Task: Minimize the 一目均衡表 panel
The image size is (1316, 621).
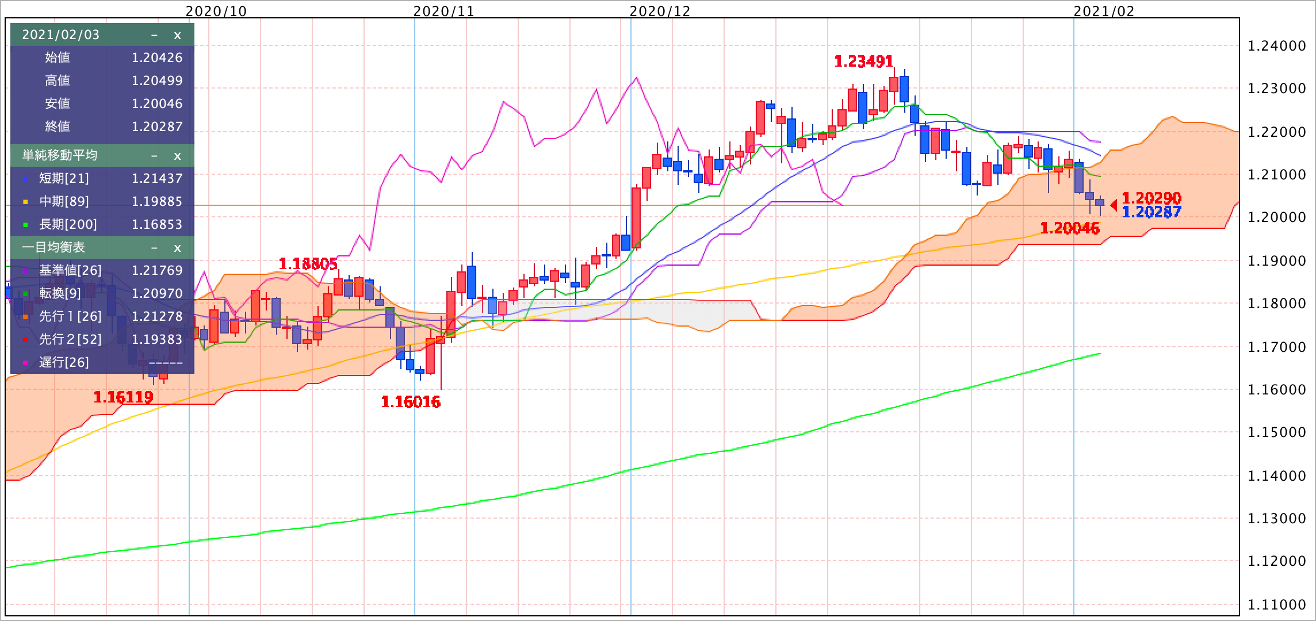Action: (154, 248)
